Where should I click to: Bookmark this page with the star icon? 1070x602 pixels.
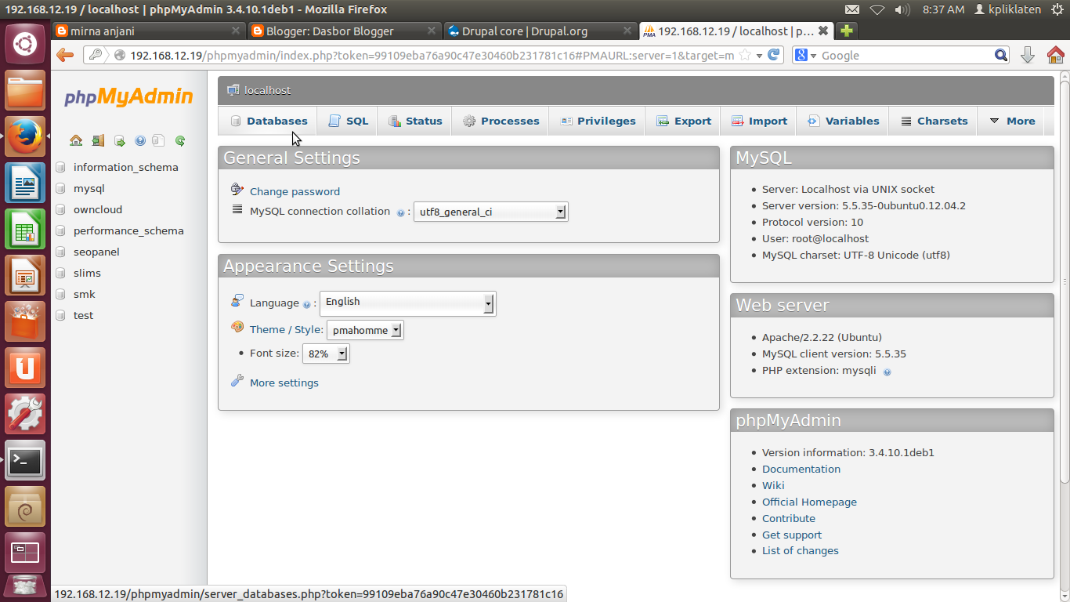click(746, 55)
